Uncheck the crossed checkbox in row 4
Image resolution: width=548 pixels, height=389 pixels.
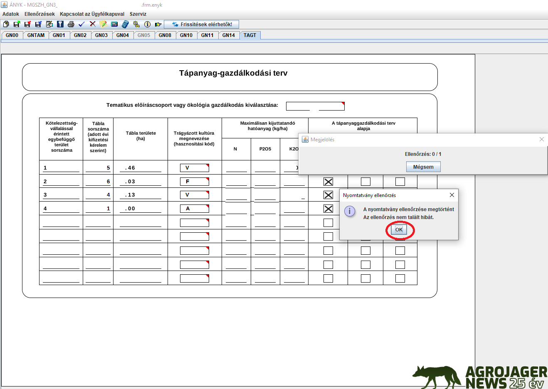(328, 209)
